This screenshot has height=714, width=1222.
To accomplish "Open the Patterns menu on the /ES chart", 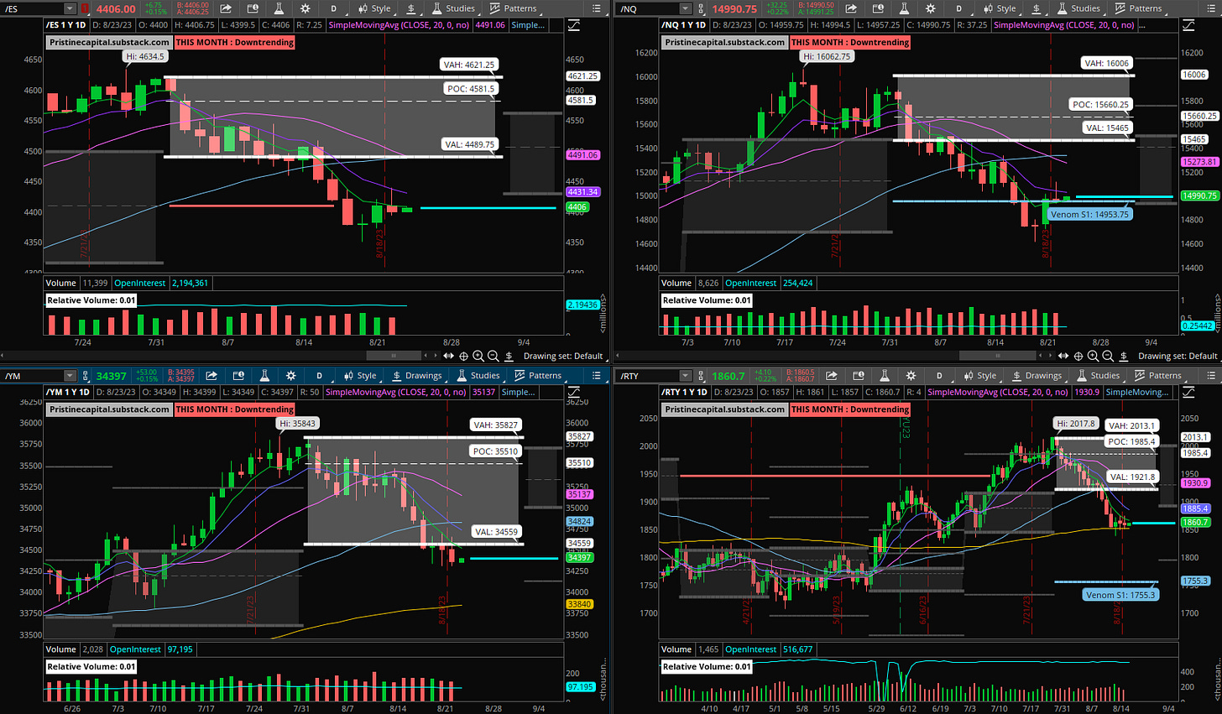I will 514,8.
